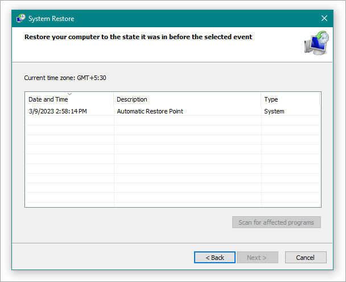Viewport: 346px width, 282px height.
Task: Sort by Date and Time column header
Action: (69, 99)
